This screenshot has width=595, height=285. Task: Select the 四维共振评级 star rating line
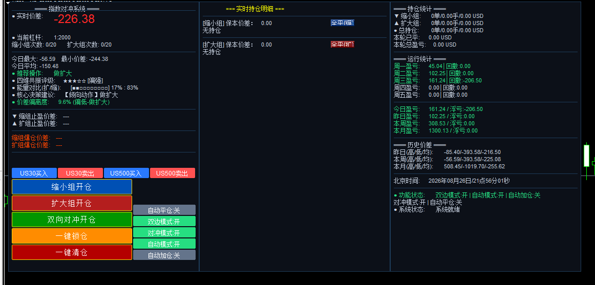click(57, 80)
